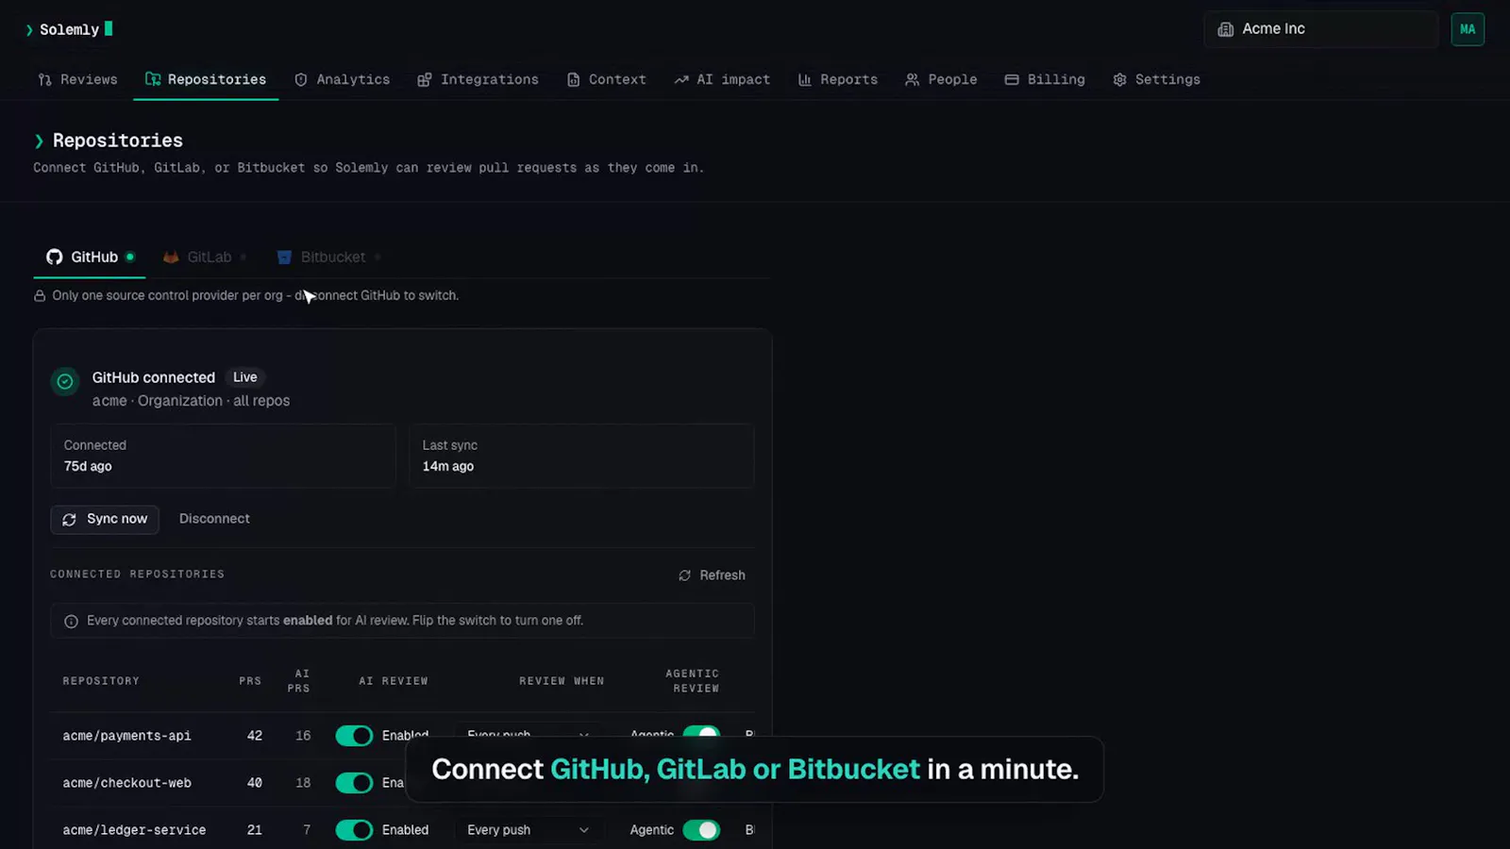
Task: Toggle AI review for acme/checkout-web
Action: click(x=355, y=783)
